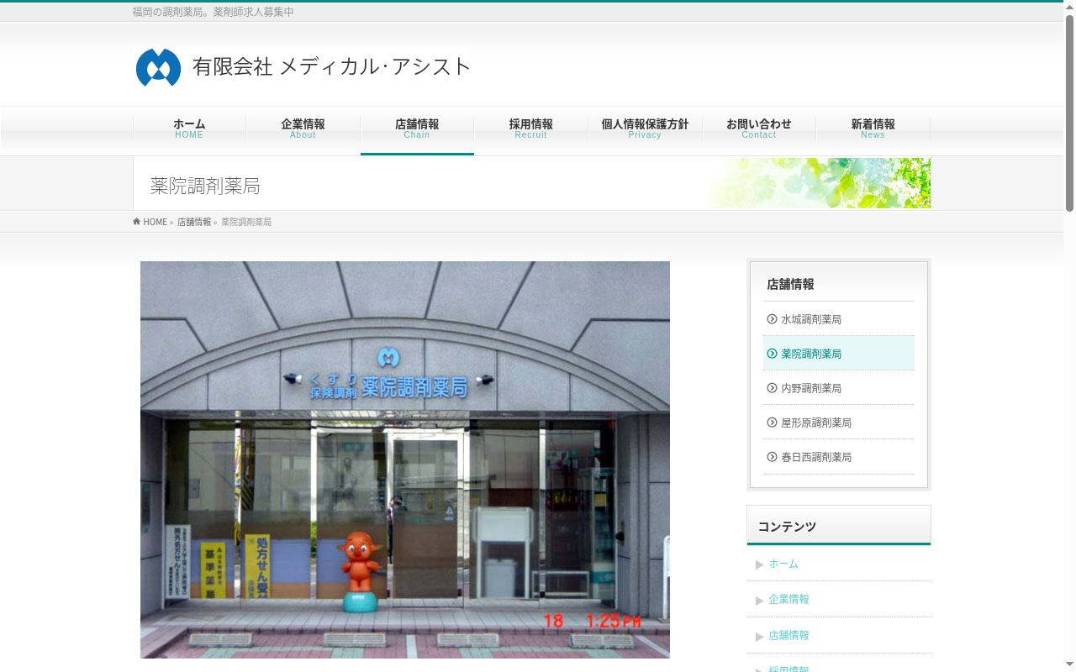This screenshot has height=672, width=1076.
Task: Open the ホーム HOME navigation tab
Action: (189, 129)
